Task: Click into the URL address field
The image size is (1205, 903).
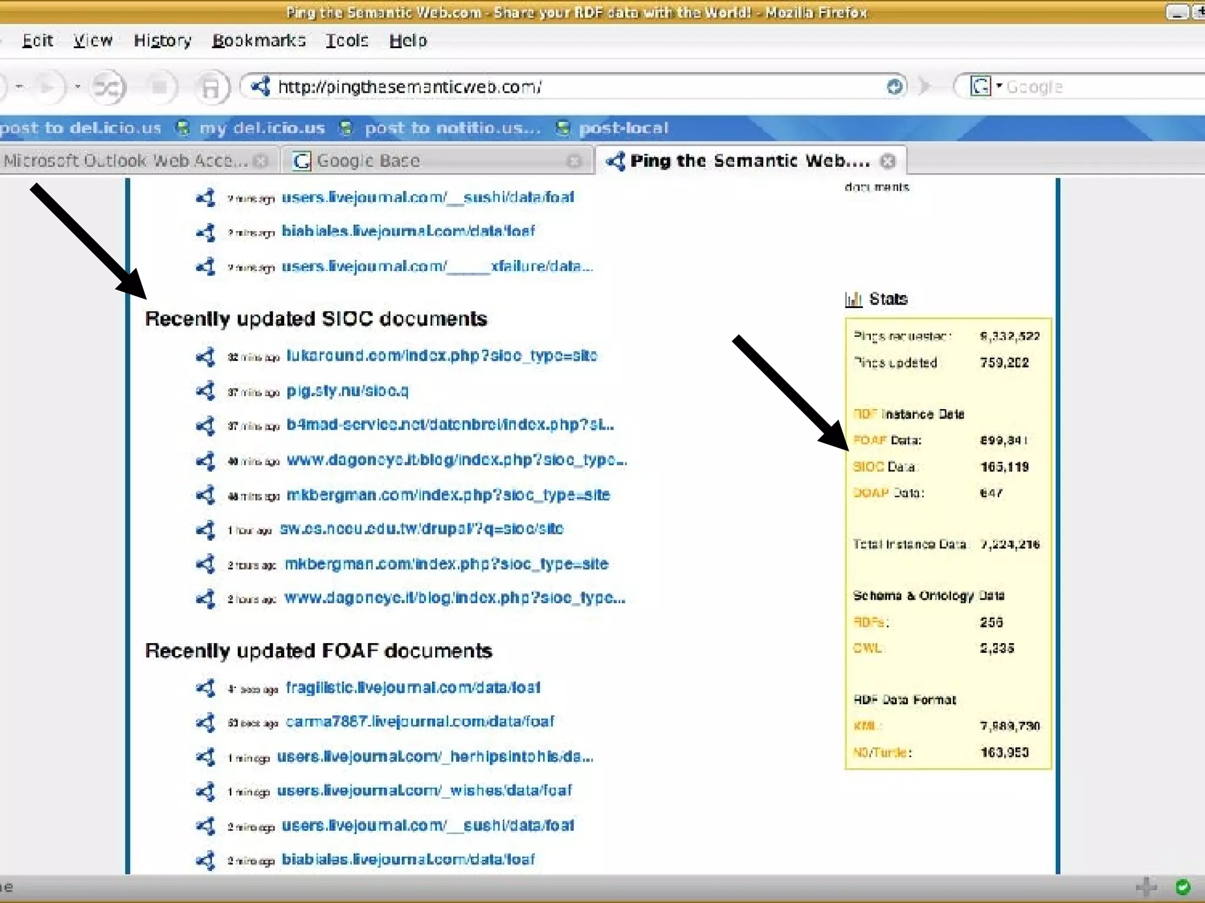Action: (x=530, y=87)
